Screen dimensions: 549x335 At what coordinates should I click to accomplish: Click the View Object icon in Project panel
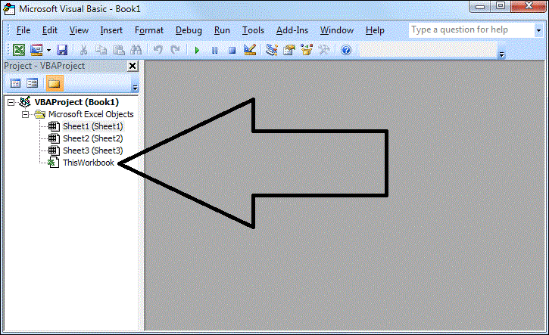[x=33, y=83]
